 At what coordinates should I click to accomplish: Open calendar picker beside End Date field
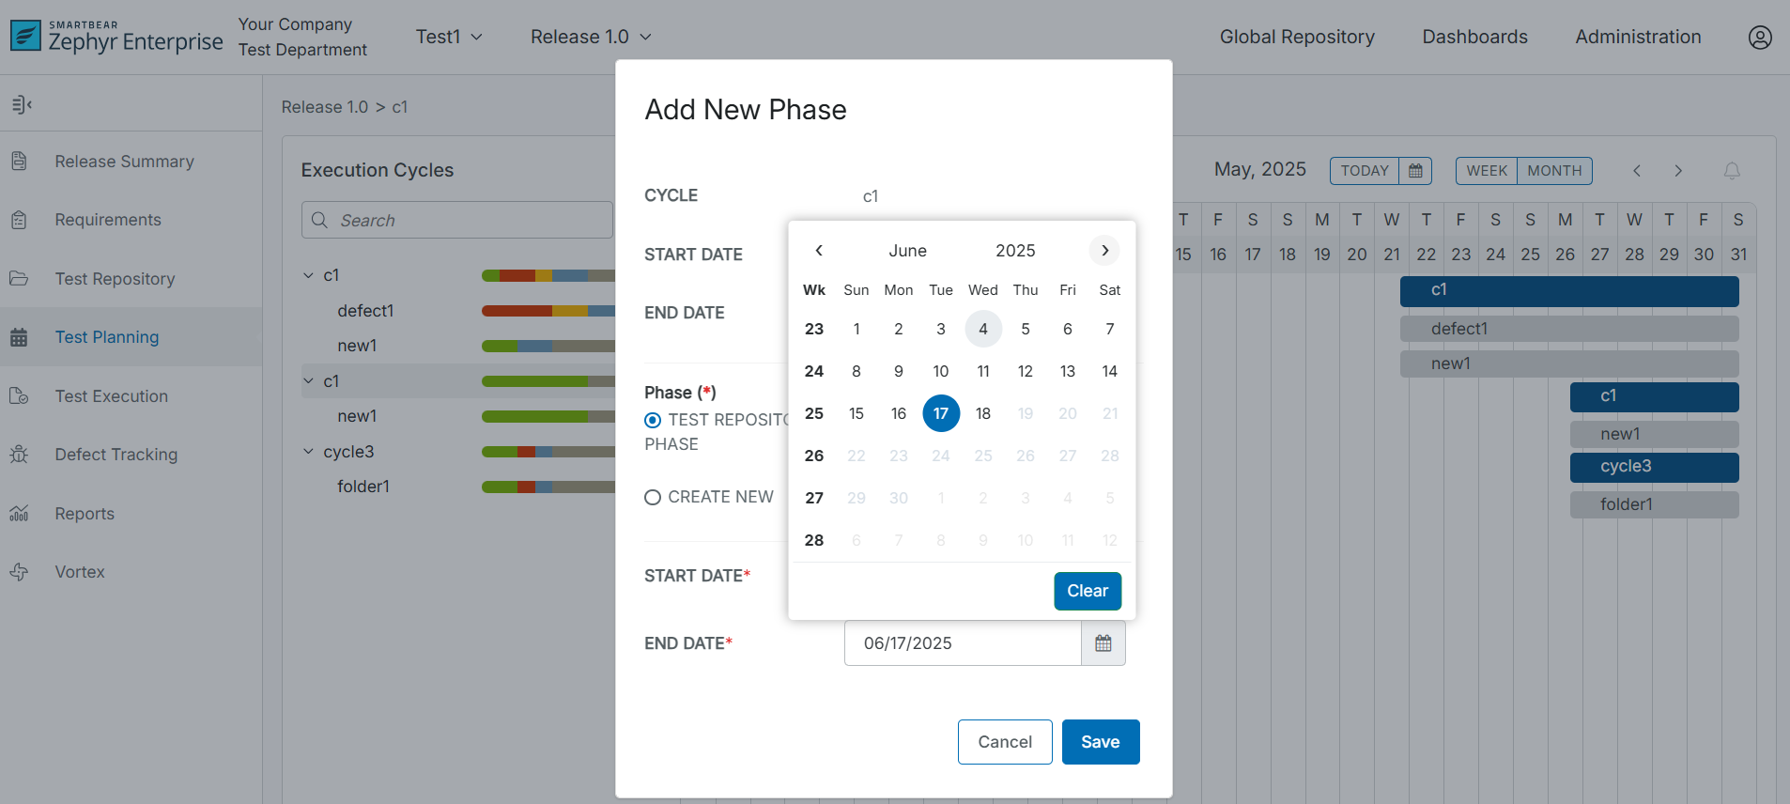[x=1103, y=643]
